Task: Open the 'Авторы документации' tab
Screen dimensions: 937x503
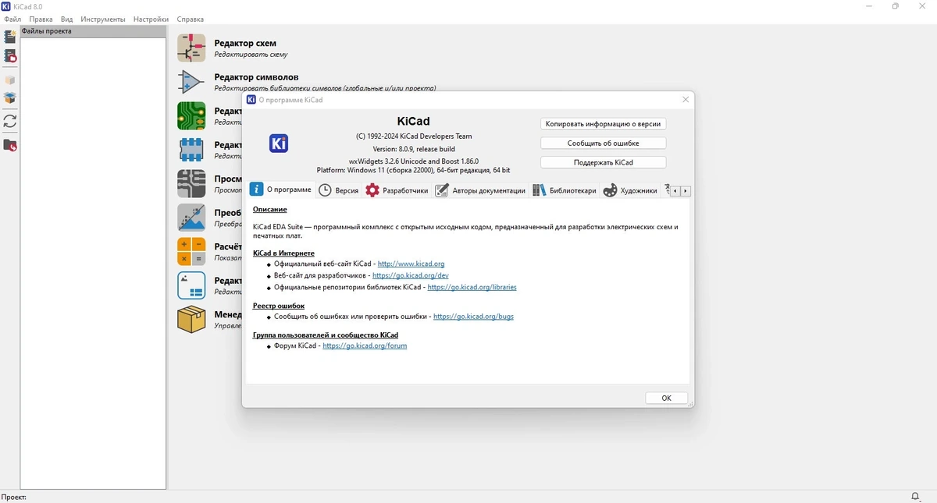Action: point(480,190)
